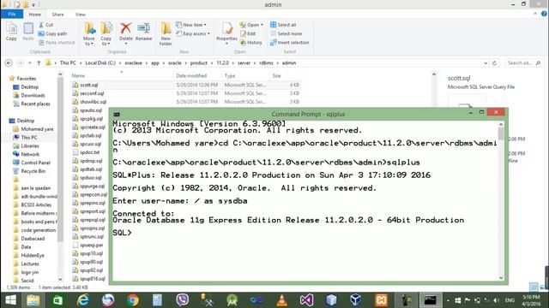Click 'oraclexe' in the address breadcrumb
This screenshot has width=549, height=308.
pos(134,63)
